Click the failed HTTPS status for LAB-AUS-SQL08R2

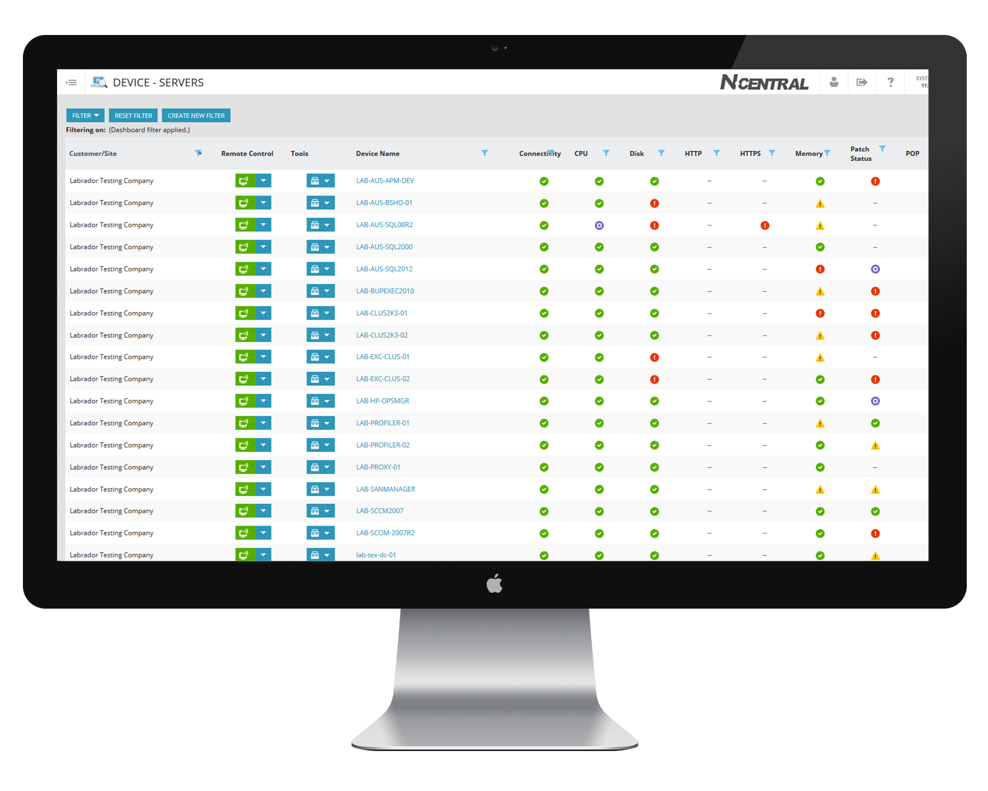pyautogui.click(x=764, y=225)
